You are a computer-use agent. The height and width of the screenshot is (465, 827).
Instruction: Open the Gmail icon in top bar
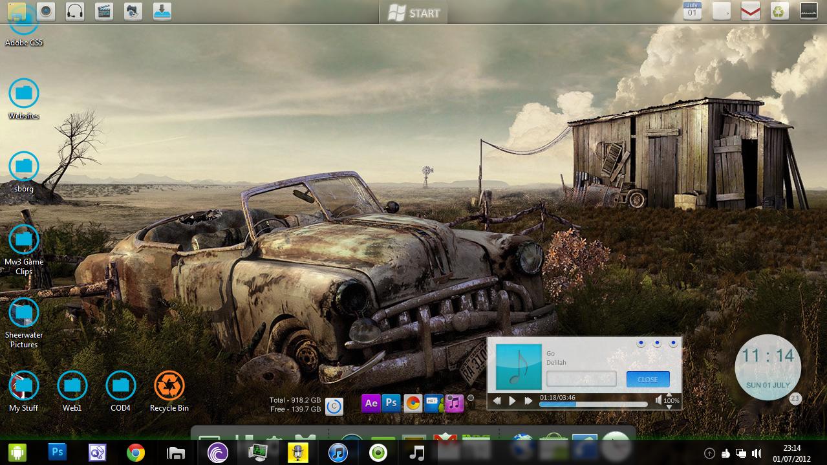coord(750,11)
